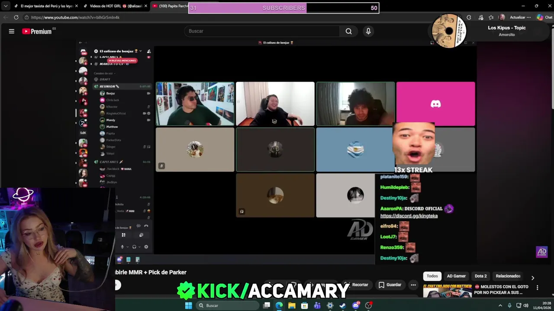
Task: Open Teams from the taskbar
Action: click(317, 305)
